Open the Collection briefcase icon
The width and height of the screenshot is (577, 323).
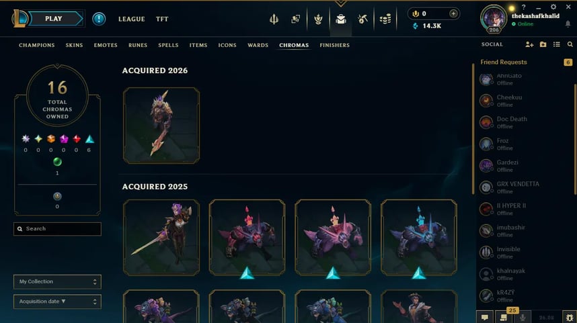click(x=341, y=19)
